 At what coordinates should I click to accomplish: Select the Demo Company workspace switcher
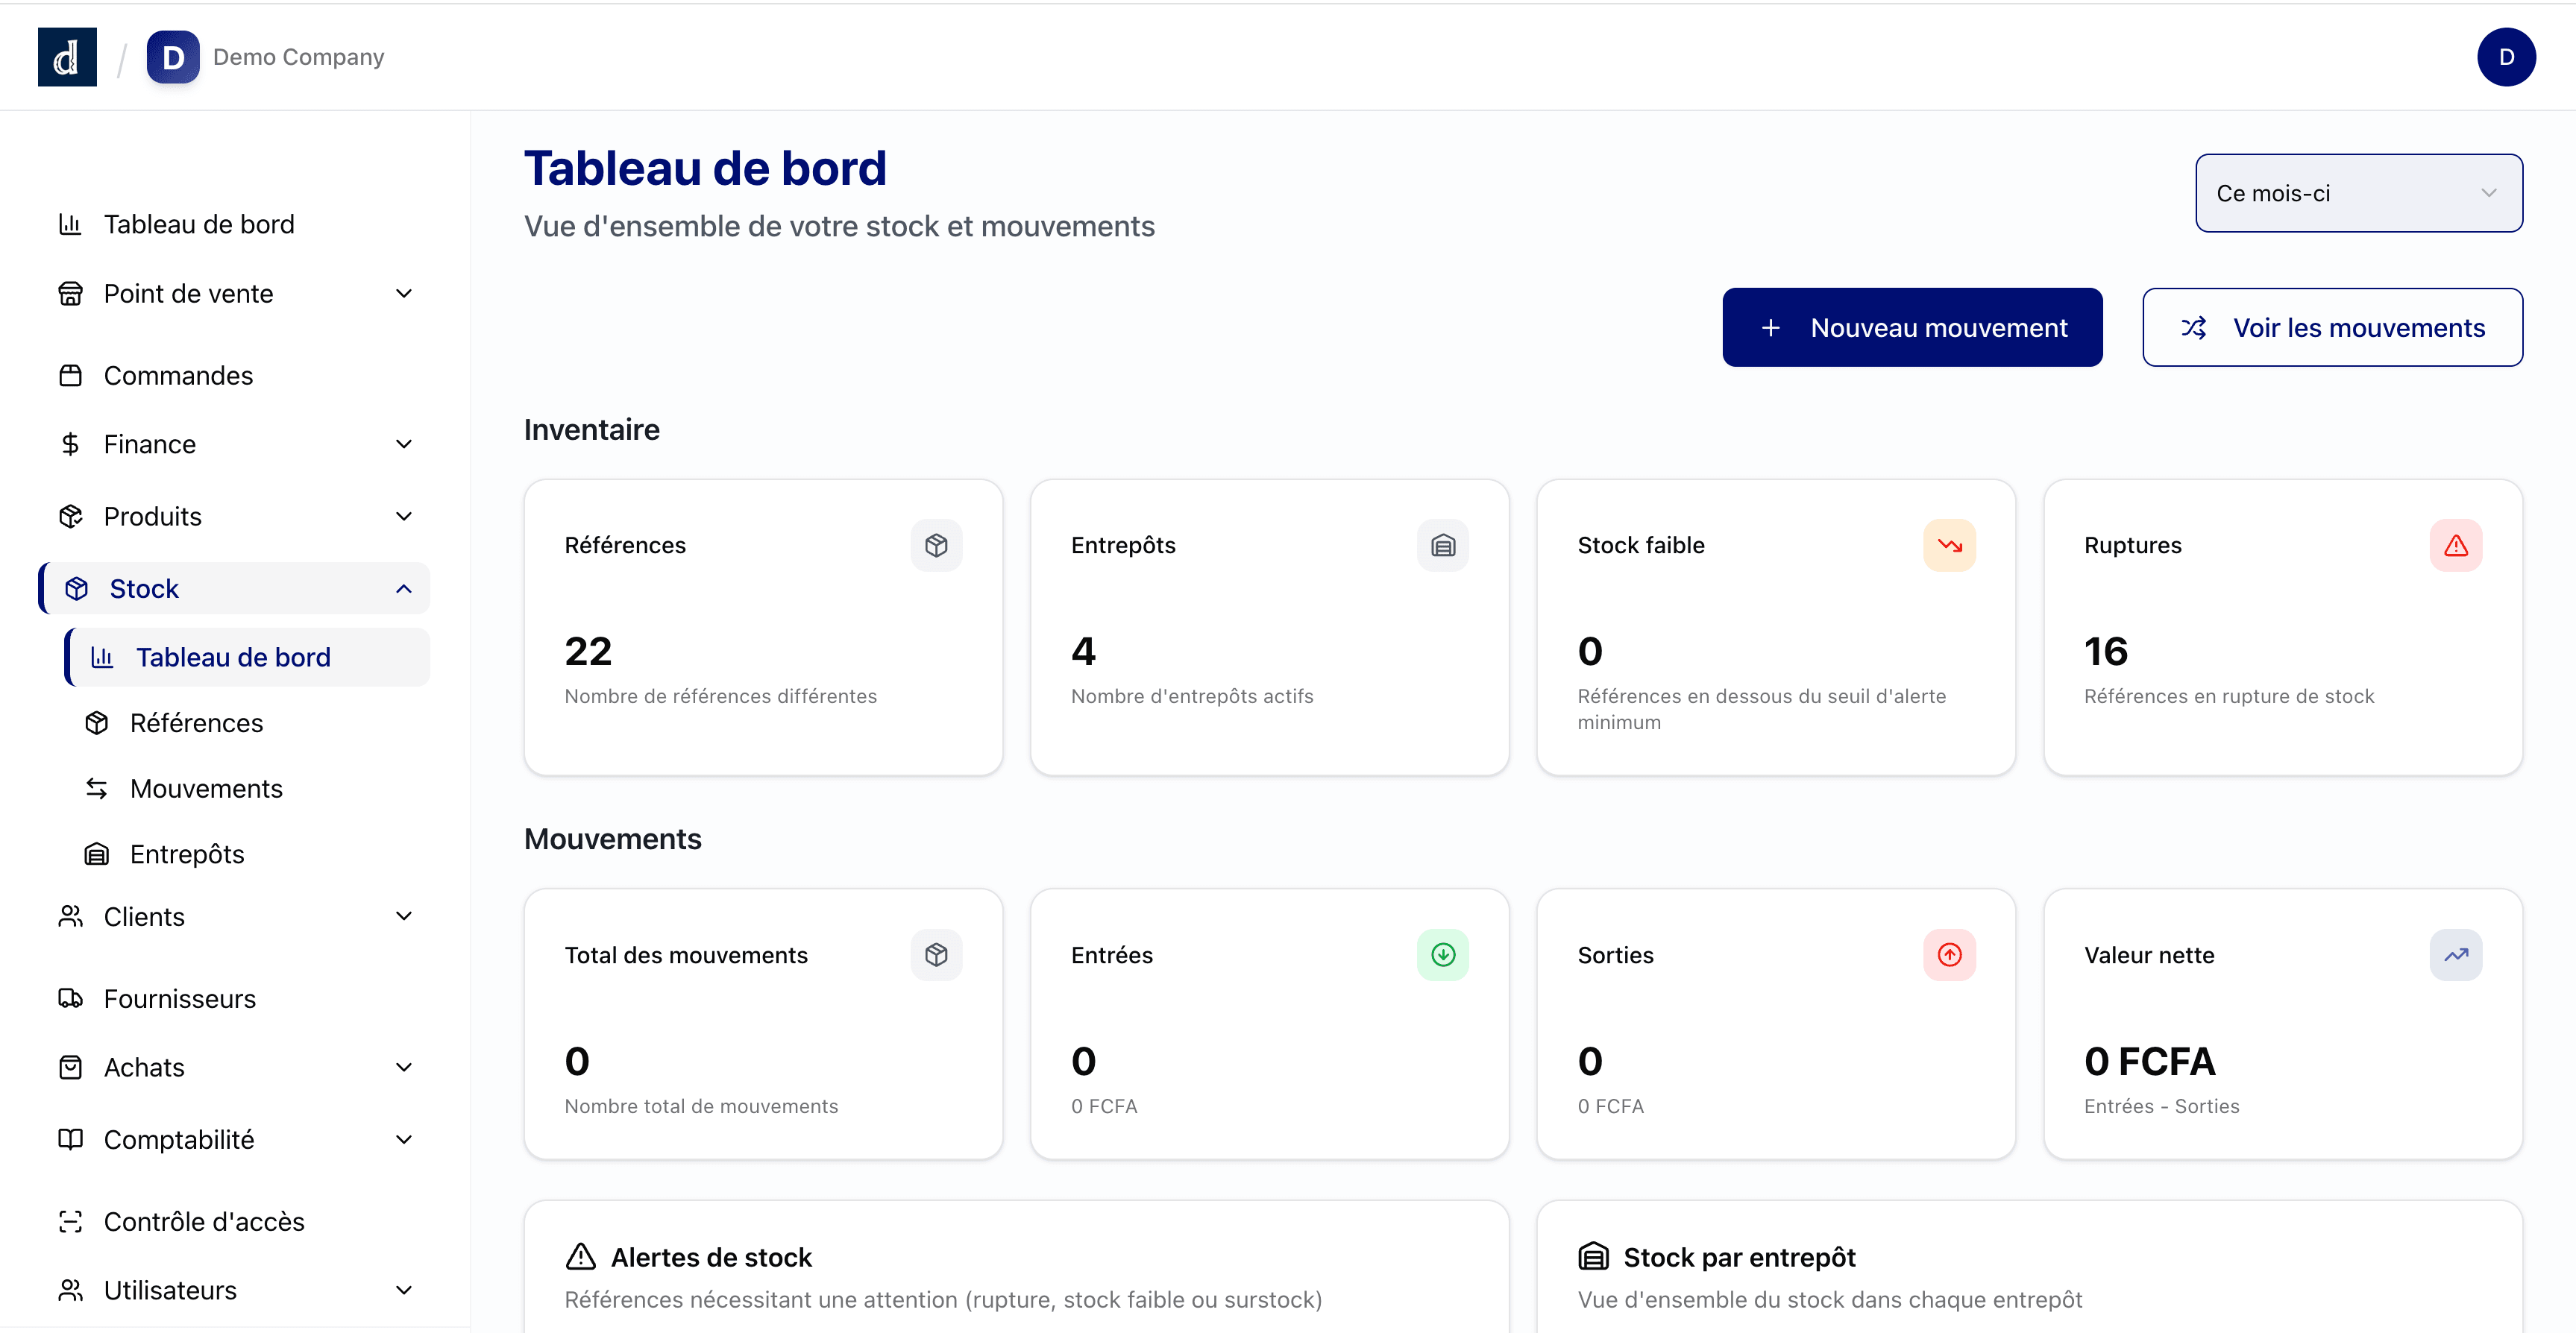266,57
